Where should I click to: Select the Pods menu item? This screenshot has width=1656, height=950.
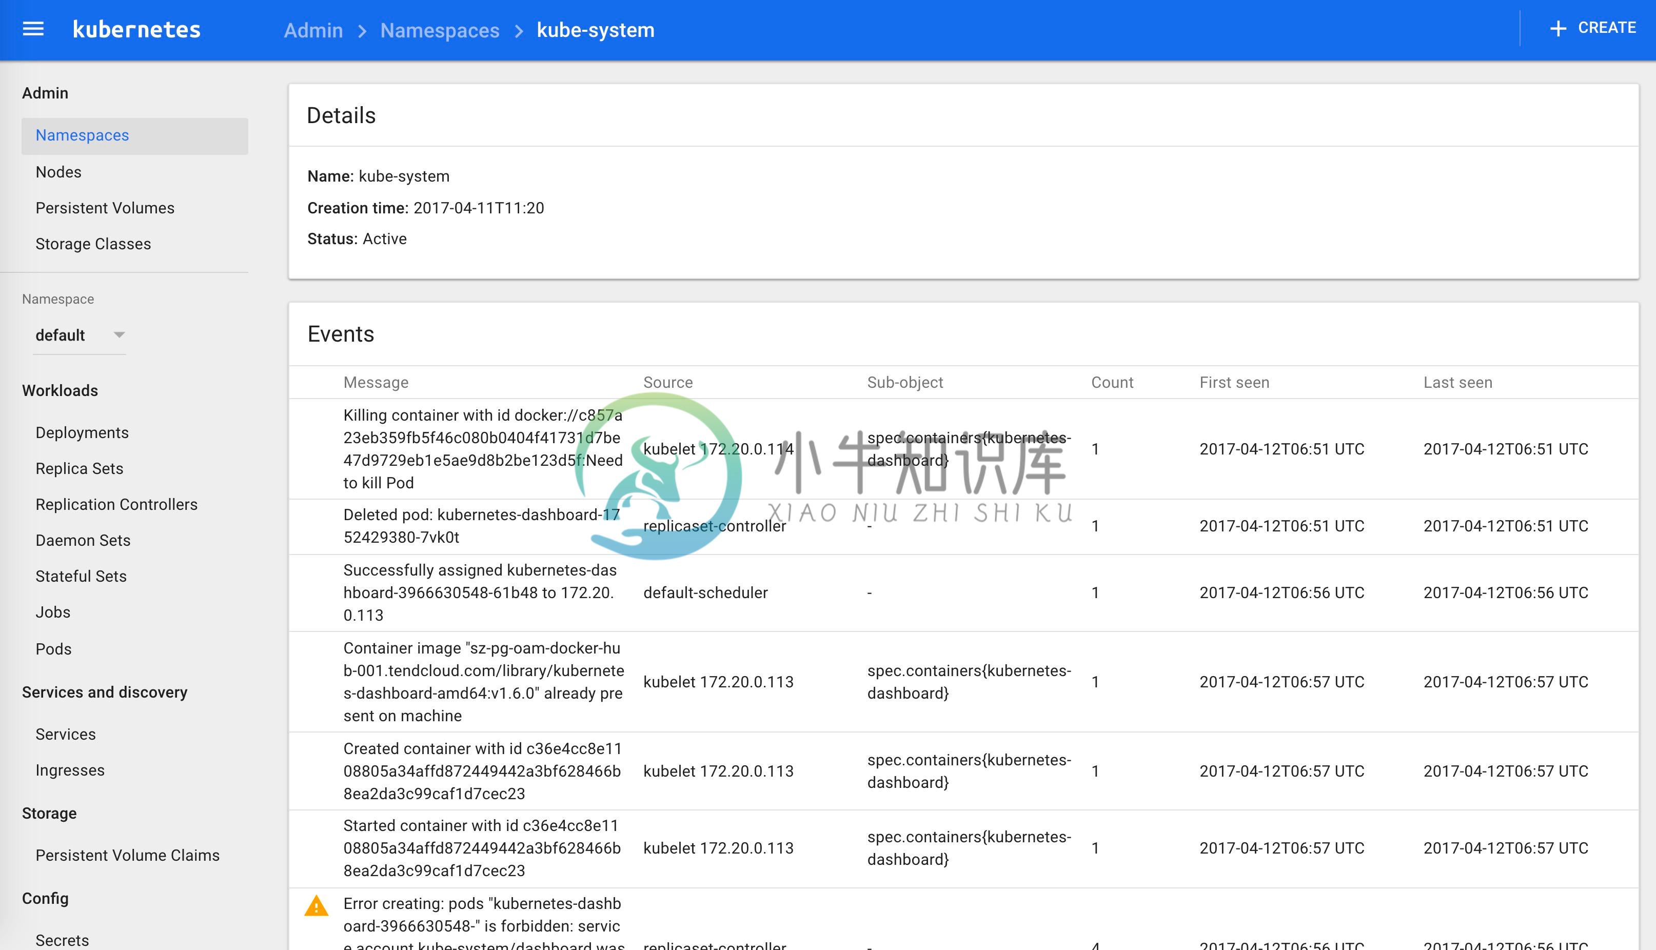point(53,648)
